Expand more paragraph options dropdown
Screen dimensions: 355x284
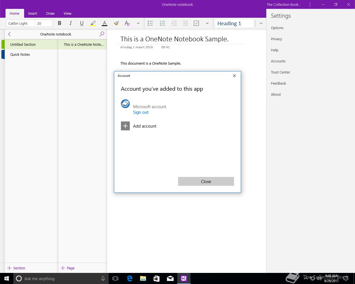(x=207, y=23)
